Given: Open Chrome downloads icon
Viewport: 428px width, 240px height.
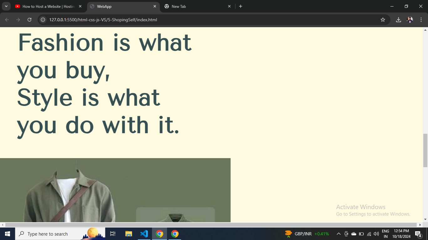Looking at the screenshot, I should [x=399, y=20].
